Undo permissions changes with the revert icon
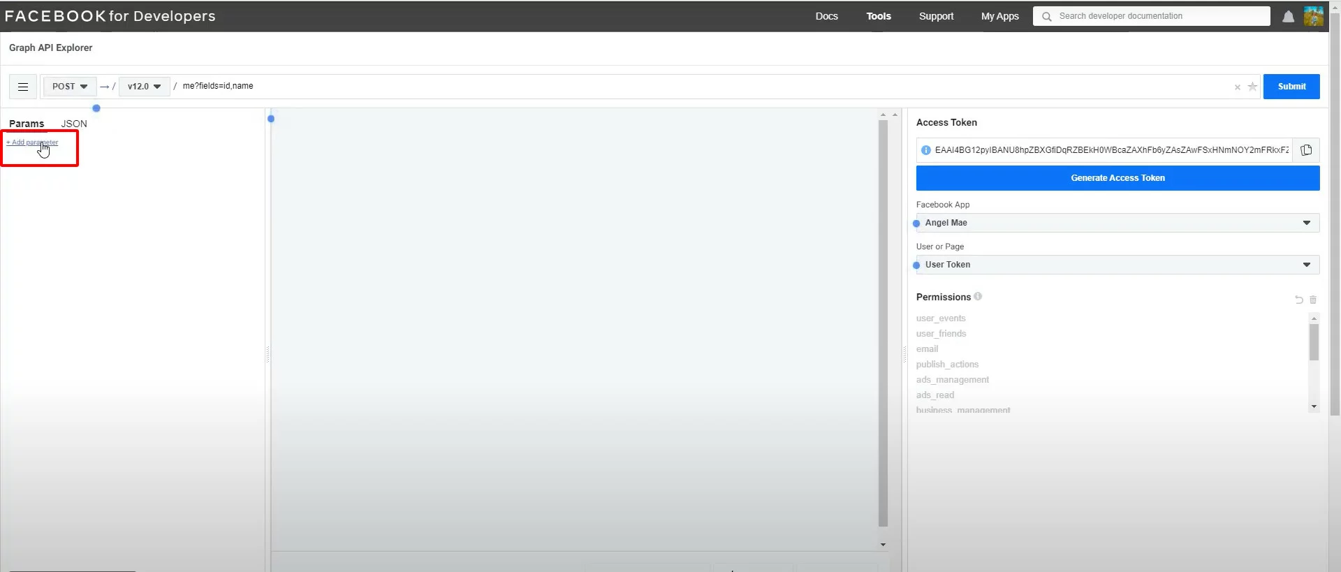This screenshot has height=572, width=1341. click(1298, 300)
